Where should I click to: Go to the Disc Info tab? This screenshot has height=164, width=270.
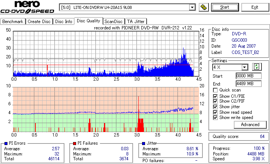(63, 22)
